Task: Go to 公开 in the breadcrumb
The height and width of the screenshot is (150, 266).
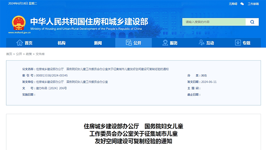Action: tap(19, 54)
